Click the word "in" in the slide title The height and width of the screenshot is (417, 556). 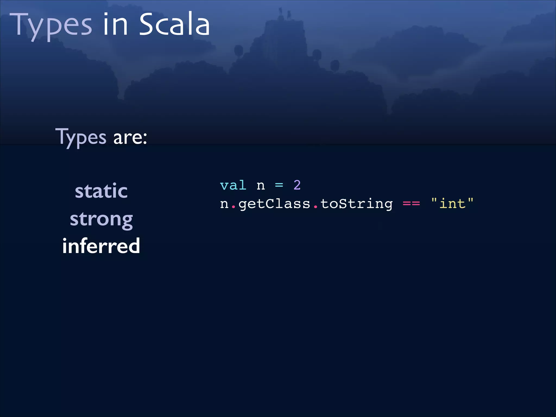pyautogui.click(x=115, y=25)
